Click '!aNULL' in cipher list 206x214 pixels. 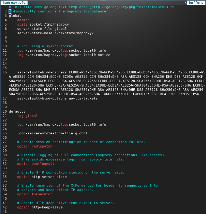tap(108, 94)
